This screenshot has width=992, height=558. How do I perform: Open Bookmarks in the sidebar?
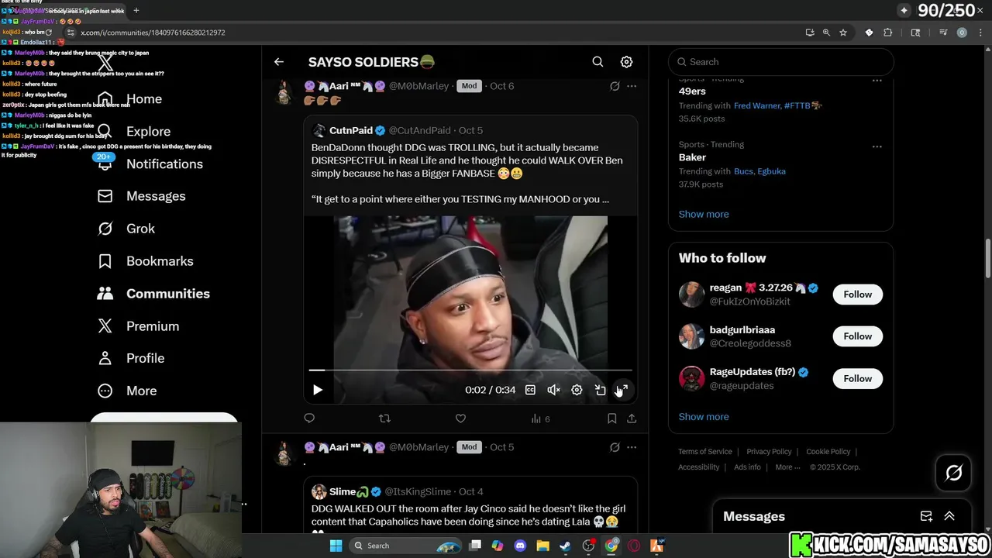pos(144,261)
